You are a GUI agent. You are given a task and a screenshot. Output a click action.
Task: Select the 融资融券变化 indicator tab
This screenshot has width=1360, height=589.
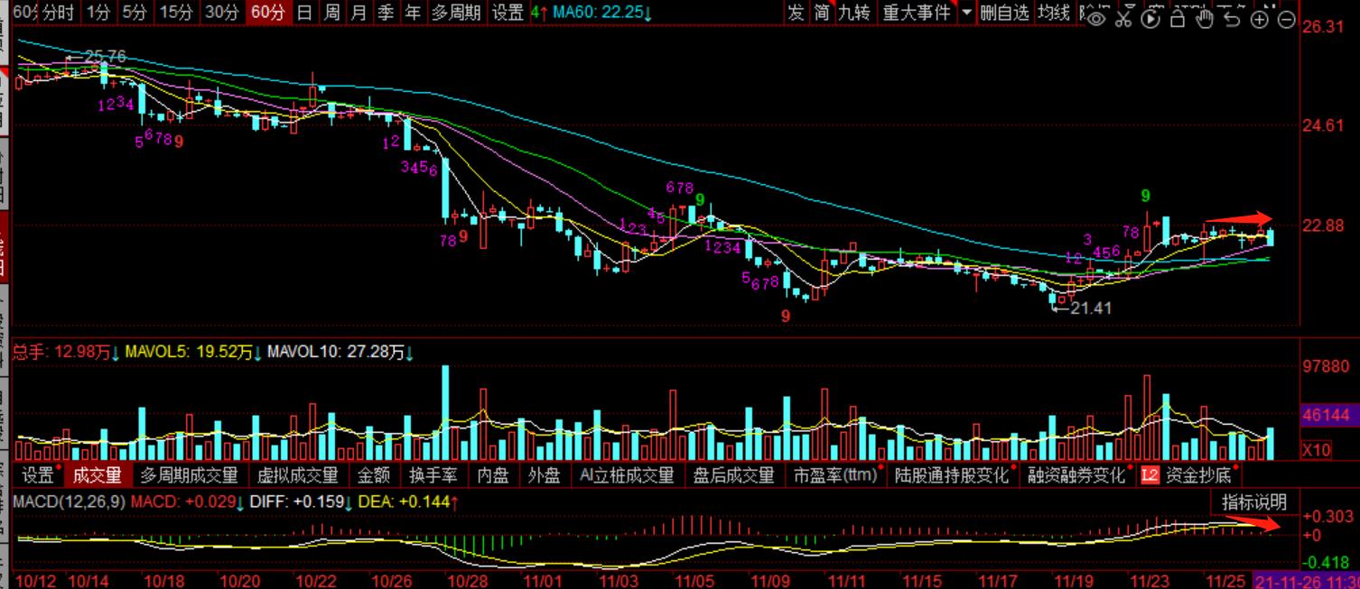click(1077, 475)
